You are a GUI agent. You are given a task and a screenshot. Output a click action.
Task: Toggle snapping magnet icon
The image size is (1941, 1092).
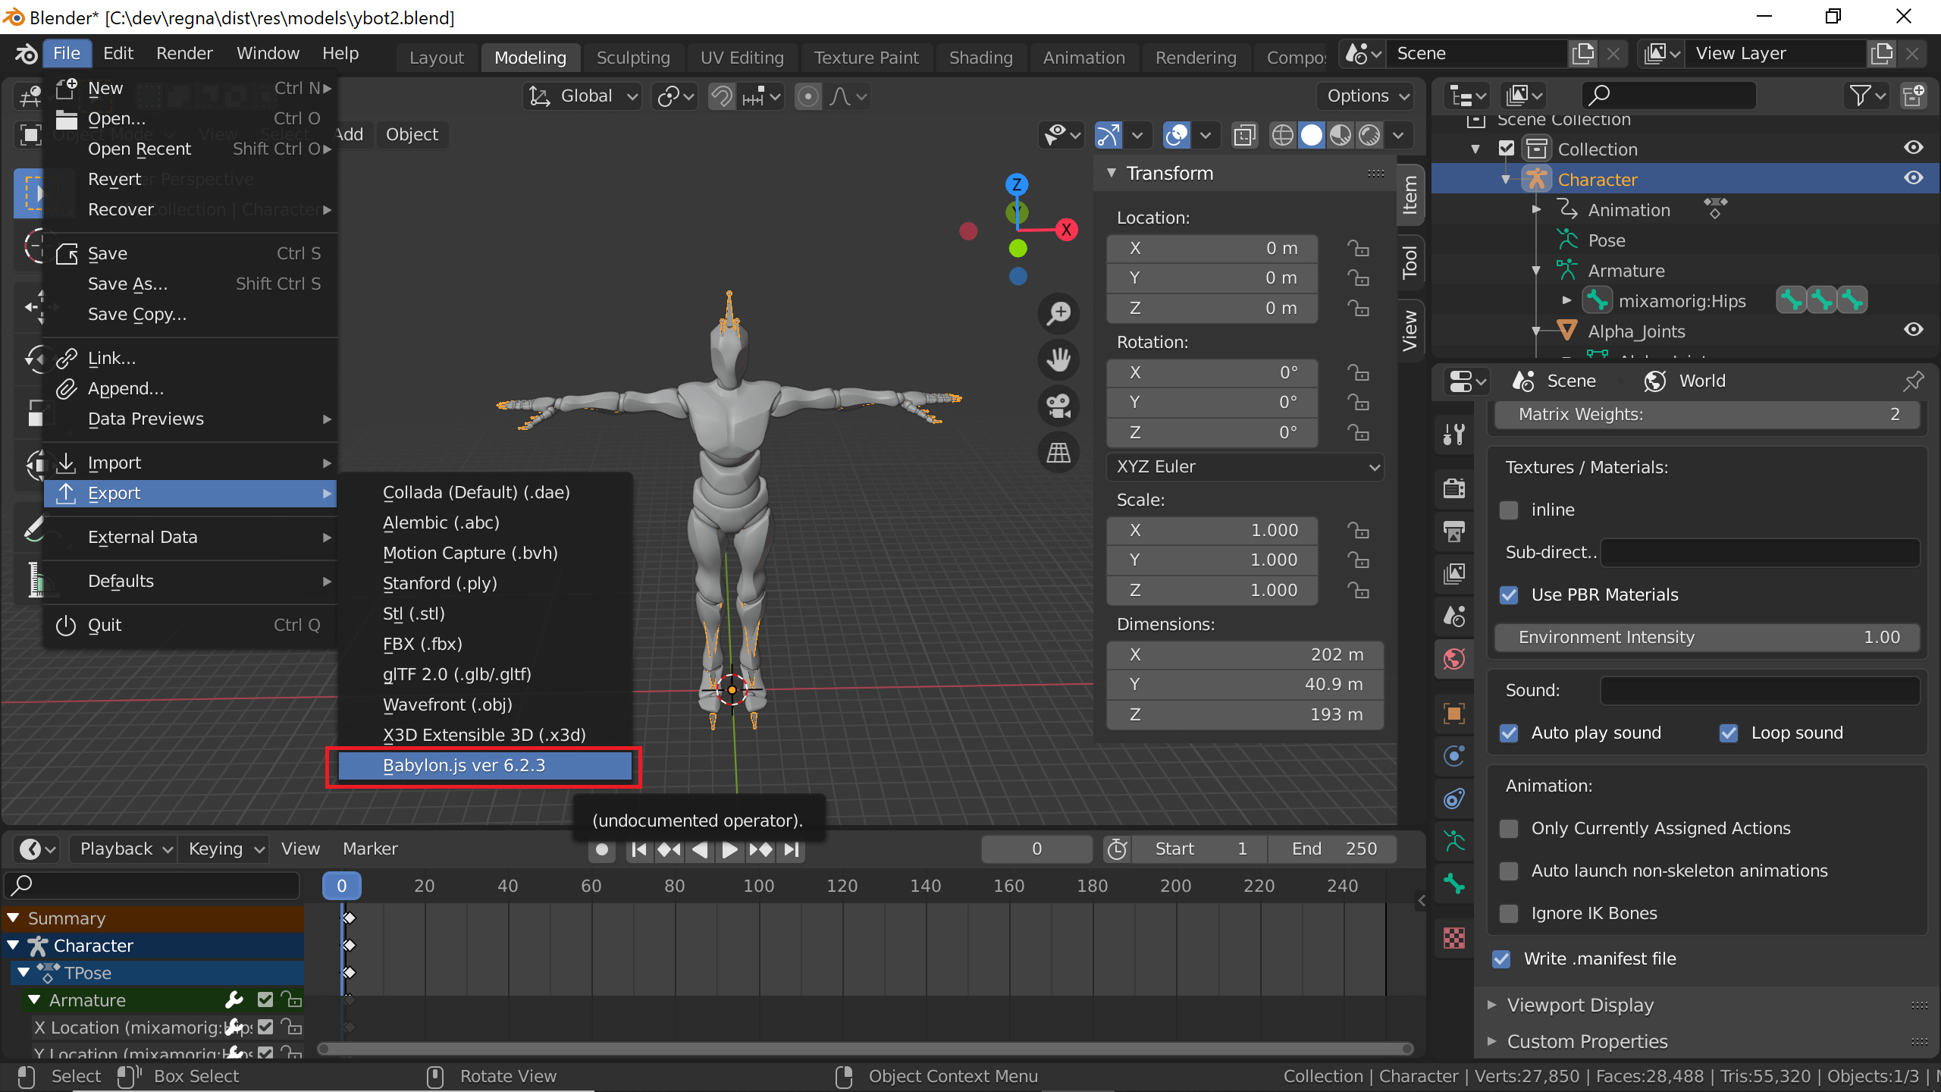[721, 96]
